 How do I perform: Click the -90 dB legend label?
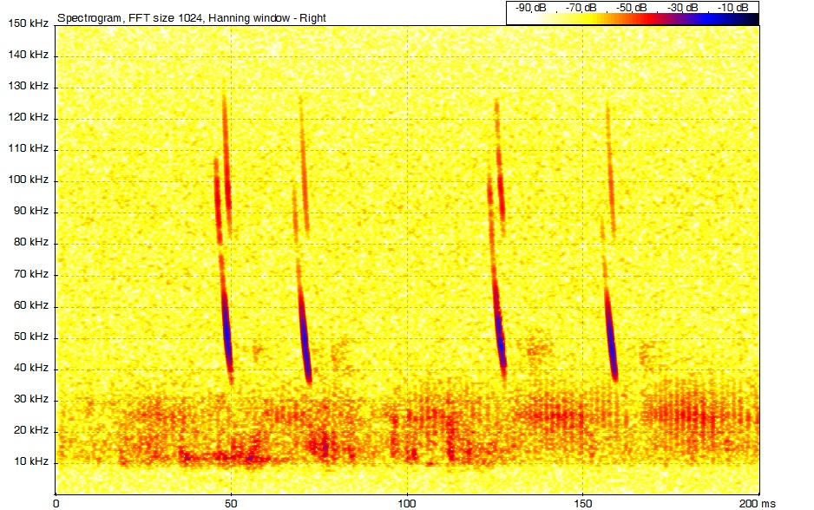pyautogui.click(x=530, y=7)
